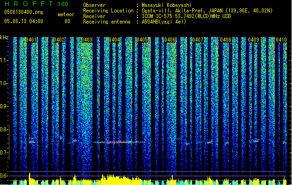Click the 0403 time marker
292x185 pixels.
87,40
